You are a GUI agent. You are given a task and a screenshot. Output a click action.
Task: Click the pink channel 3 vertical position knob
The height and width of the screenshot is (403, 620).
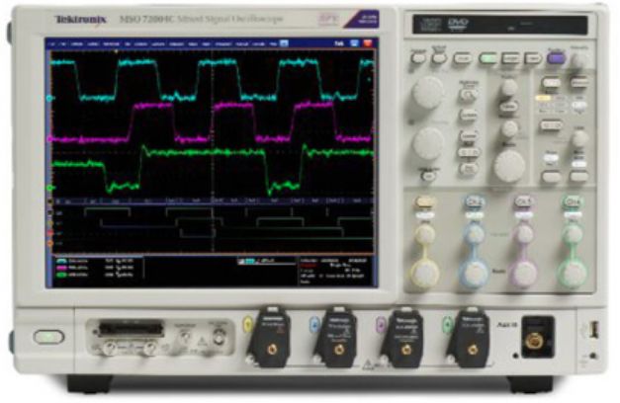523,234
